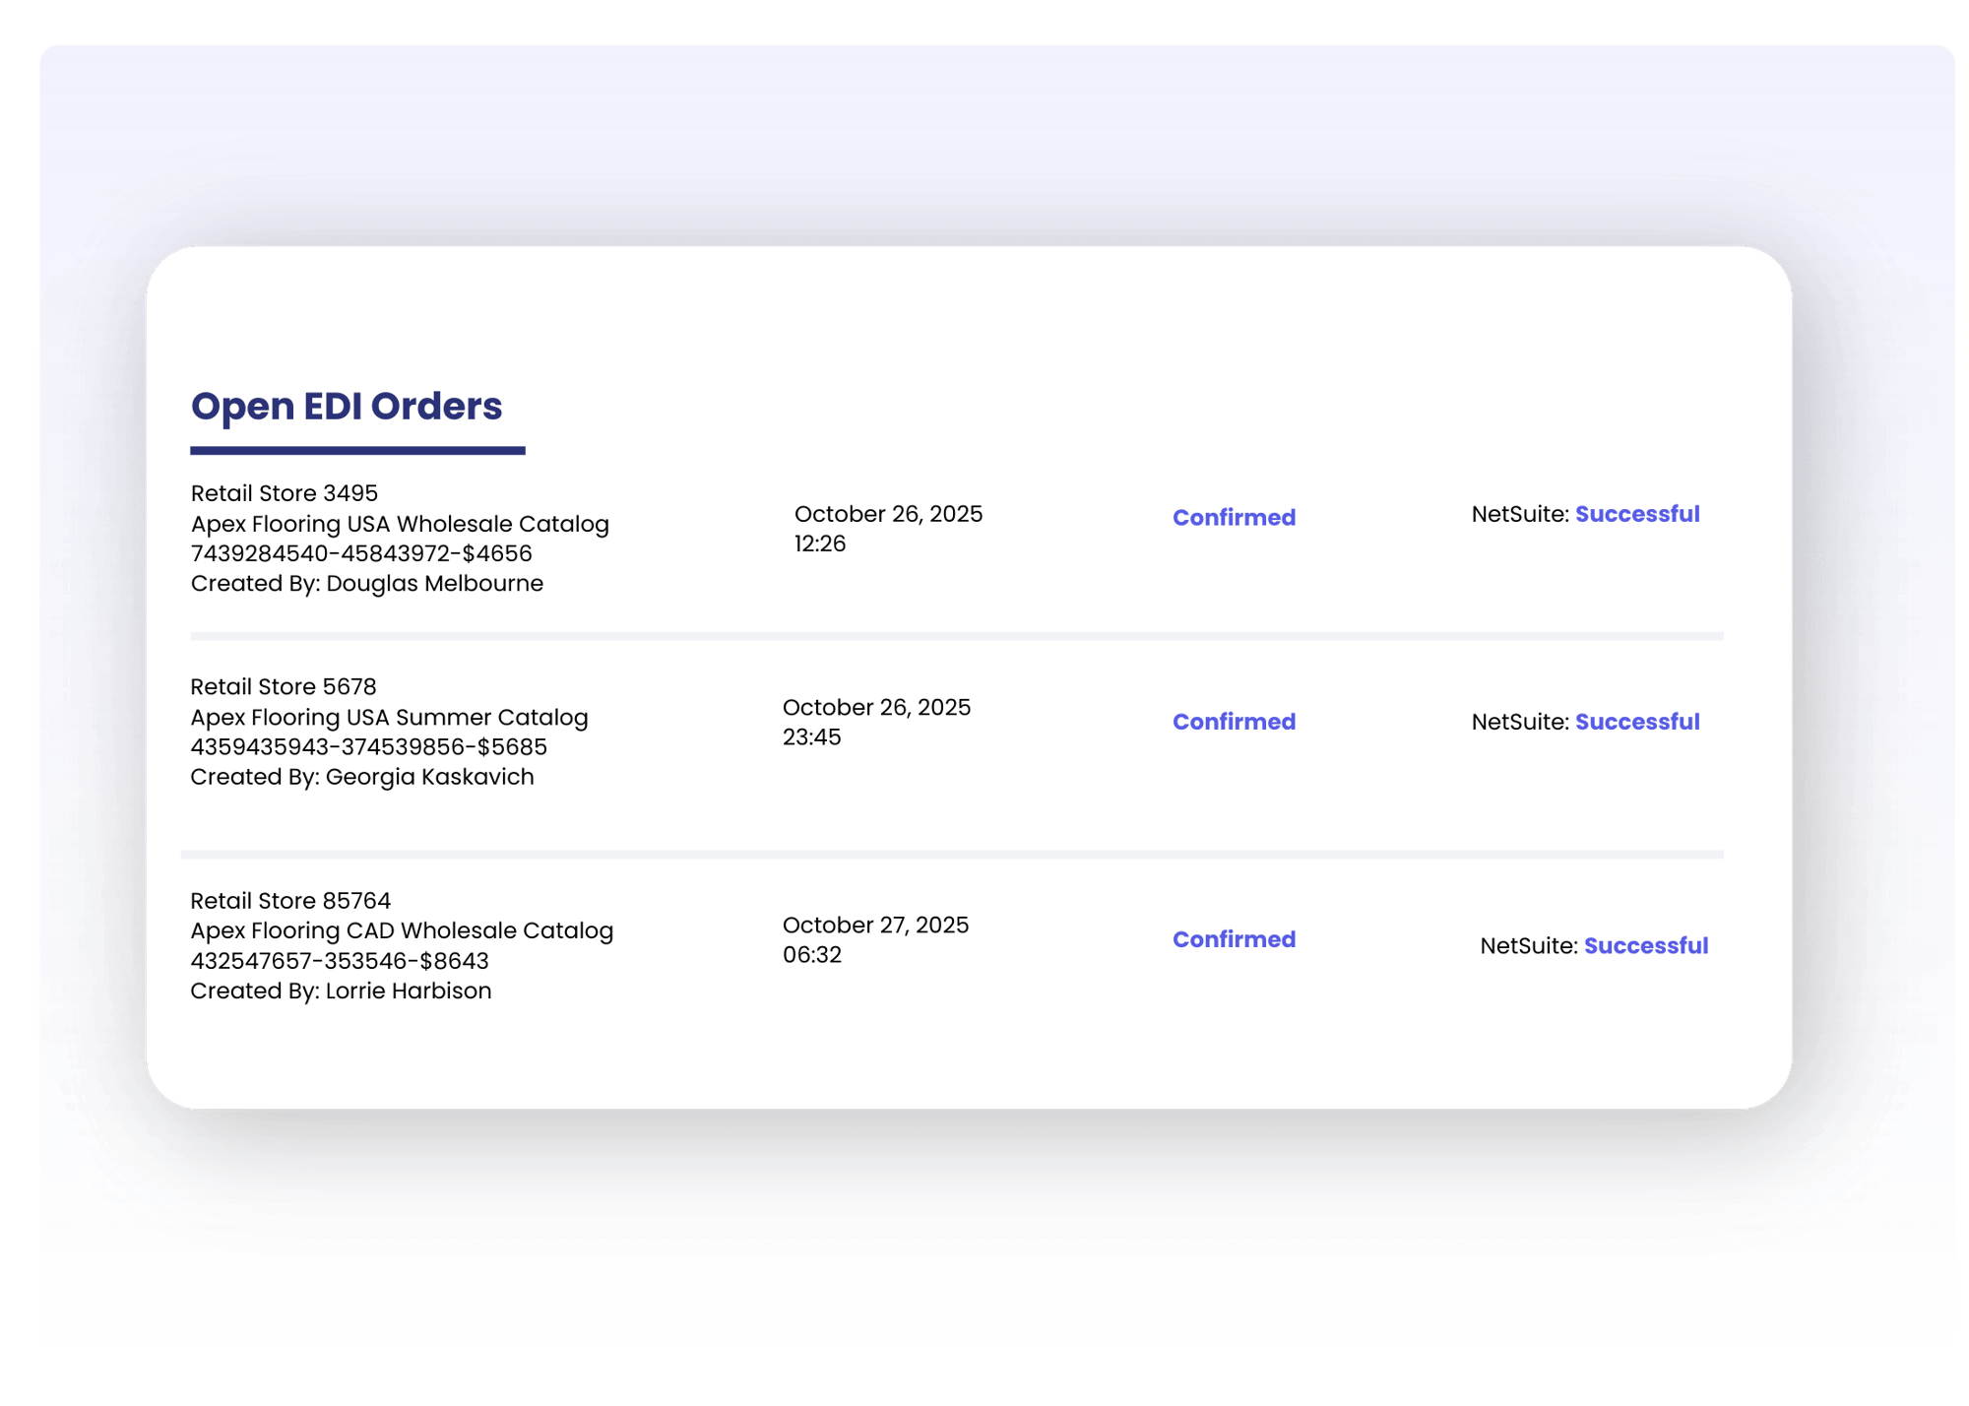This screenshot has height=1406, width=1969.
Task: Click Successful NetSuite status for Retail Store 85764
Action: point(1646,945)
